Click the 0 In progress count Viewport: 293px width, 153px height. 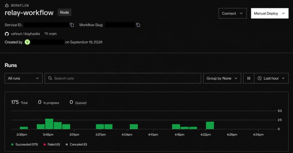coord(49,102)
